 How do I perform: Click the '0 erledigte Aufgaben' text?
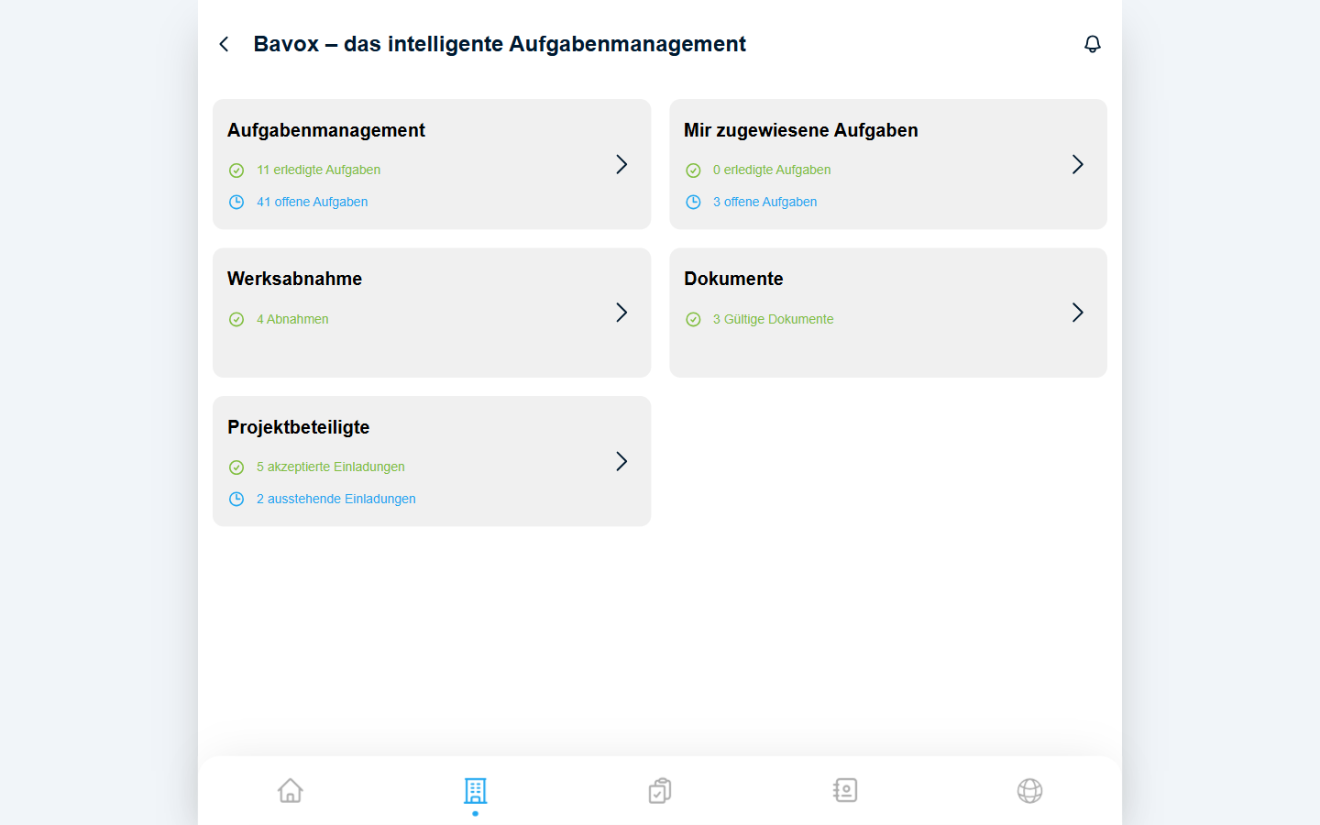[x=772, y=170]
